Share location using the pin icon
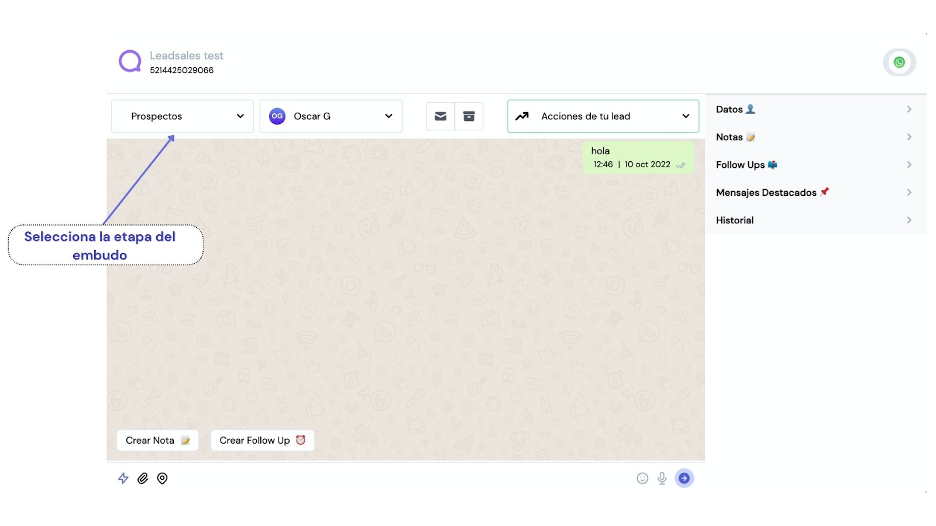 pos(163,478)
